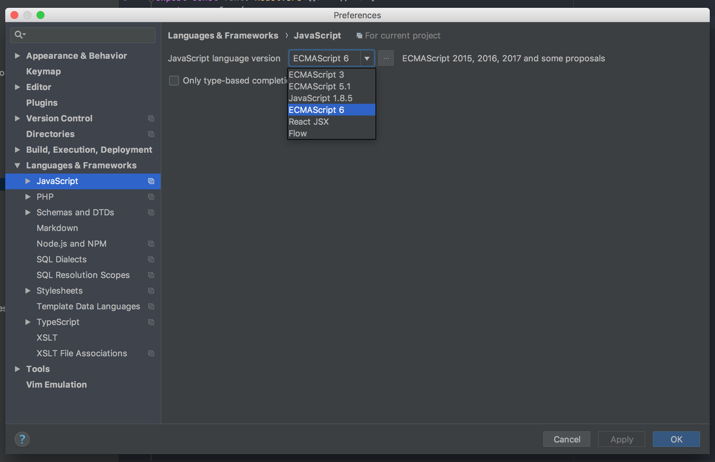715x462 pixels.
Task: Click the search magnifier icon
Action: (19, 35)
